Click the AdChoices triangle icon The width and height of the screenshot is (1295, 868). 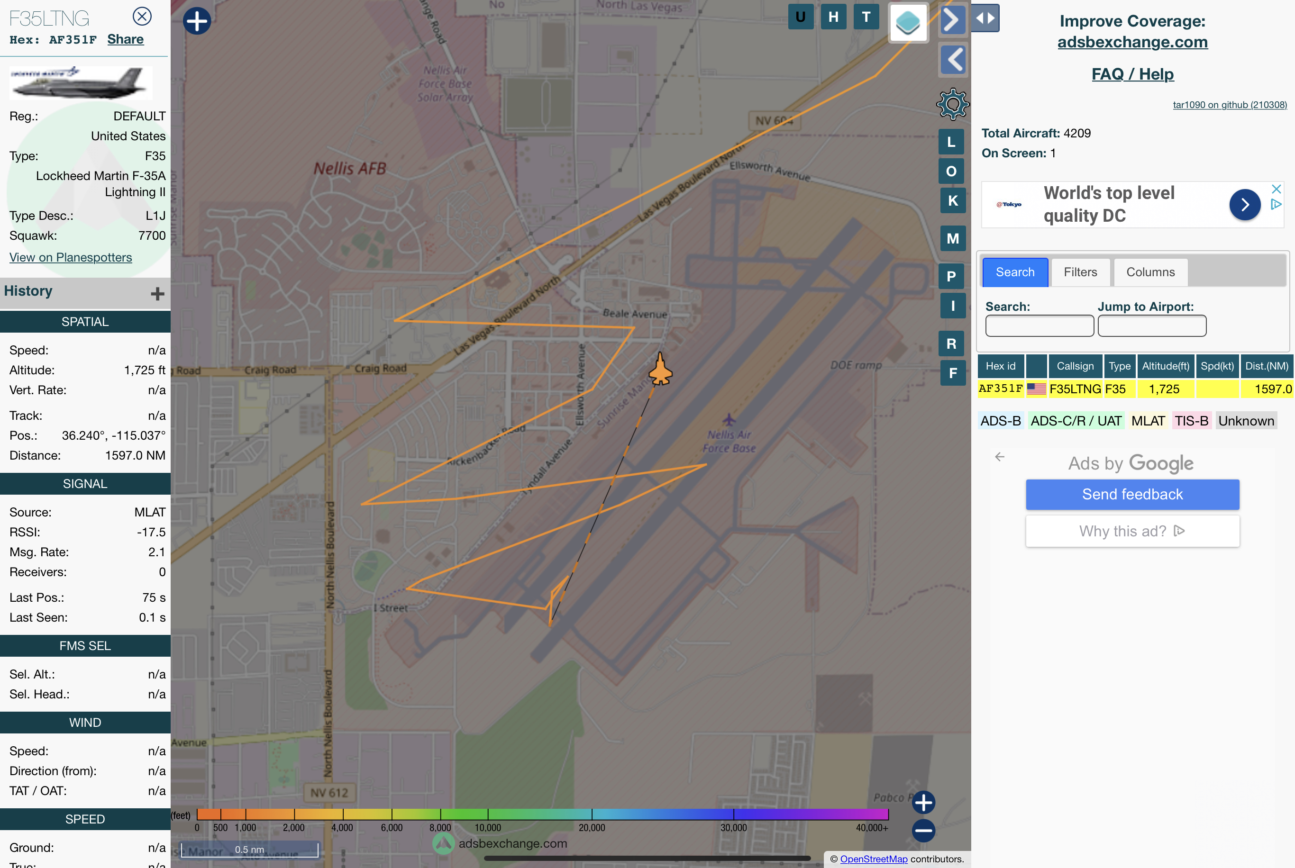click(x=1276, y=204)
